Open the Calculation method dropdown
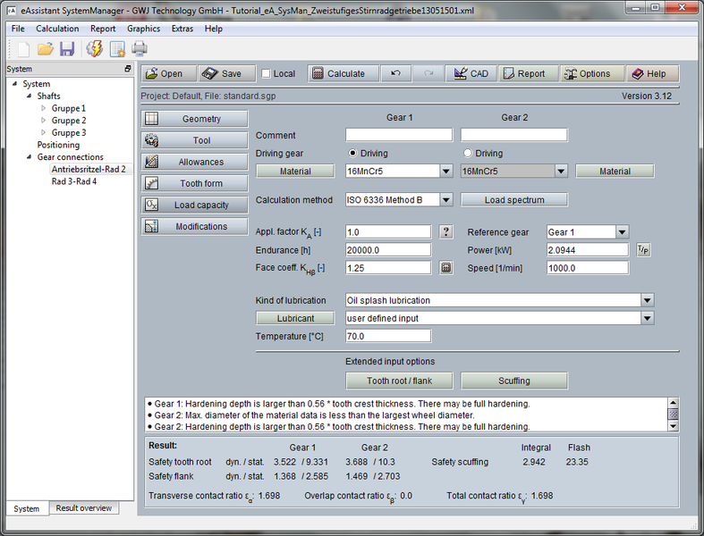This screenshot has height=536, width=704. [x=445, y=200]
